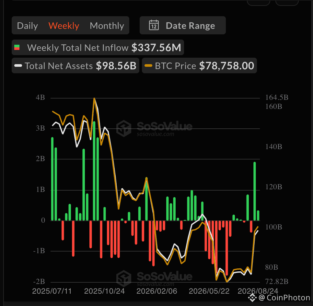
Task: Click the 100B right axis label
Action: point(274,227)
